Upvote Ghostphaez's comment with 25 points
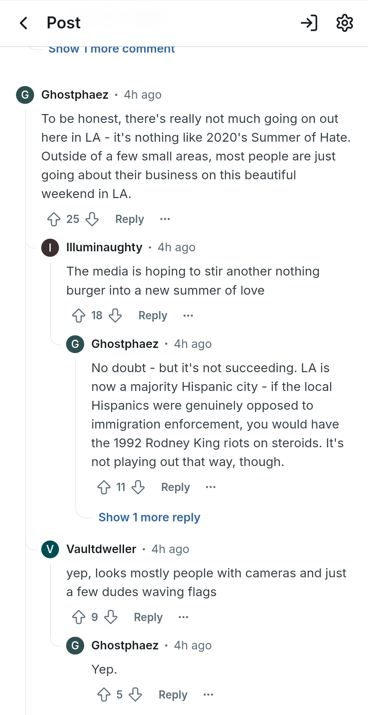 point(54,219)
